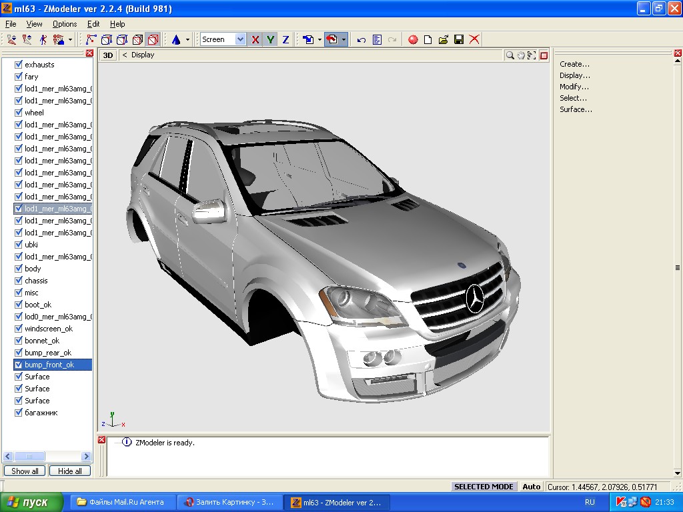Click the 3D viewport type button
This screenshot has height=512, width=683.
pyautogui.click(x=108, y=55)
